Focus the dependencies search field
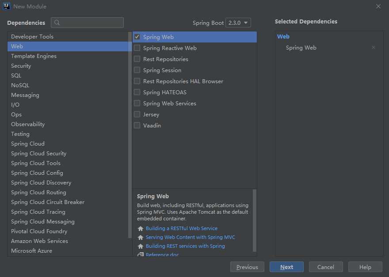The image size is (389, 277). click(88, 23)
